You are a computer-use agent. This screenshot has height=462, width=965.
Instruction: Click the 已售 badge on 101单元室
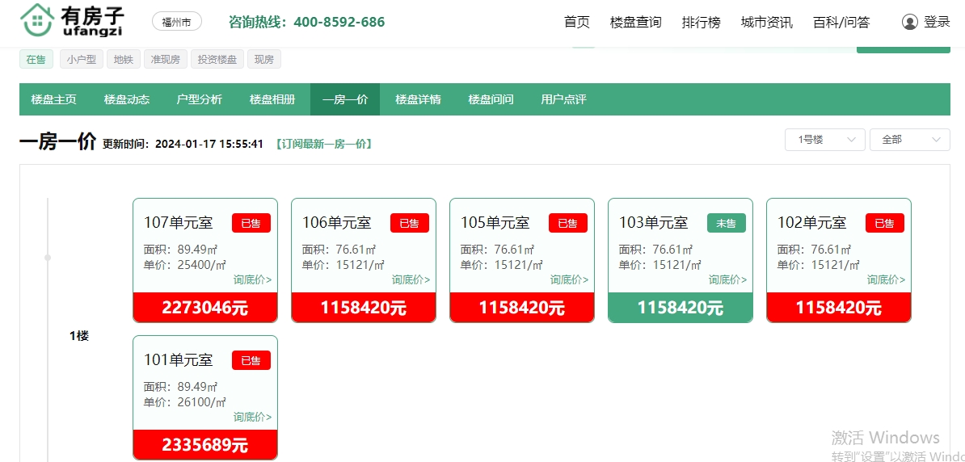pos(251,360)
